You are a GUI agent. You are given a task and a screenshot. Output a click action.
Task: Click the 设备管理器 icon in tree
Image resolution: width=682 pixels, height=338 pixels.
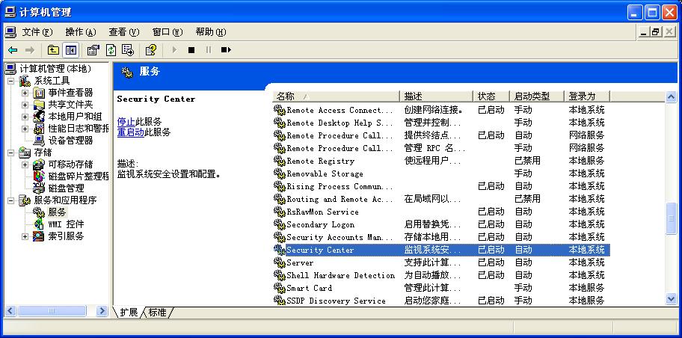pos(39,141)
